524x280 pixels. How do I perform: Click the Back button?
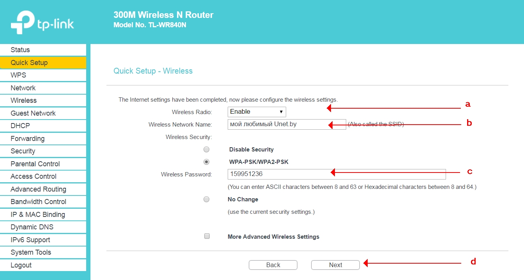(273, 265)
